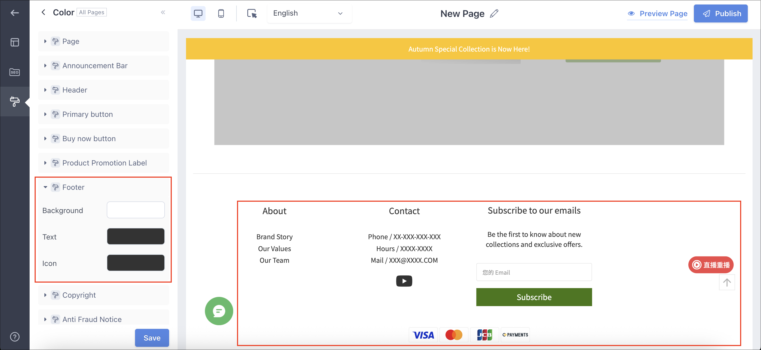Click the Hours / XXXX-XXXX text
This screenshot has width=761, height=350.
[404, 248]
